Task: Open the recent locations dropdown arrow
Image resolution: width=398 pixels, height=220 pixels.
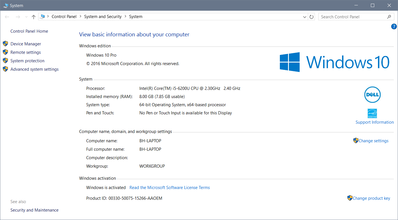Action: (26, 17)
